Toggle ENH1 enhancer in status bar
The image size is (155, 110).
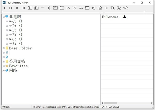click(104, 107)
